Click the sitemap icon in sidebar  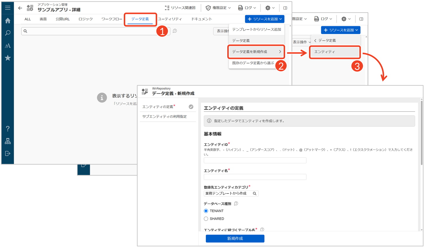pyautogui.click(x=8, y=141)
